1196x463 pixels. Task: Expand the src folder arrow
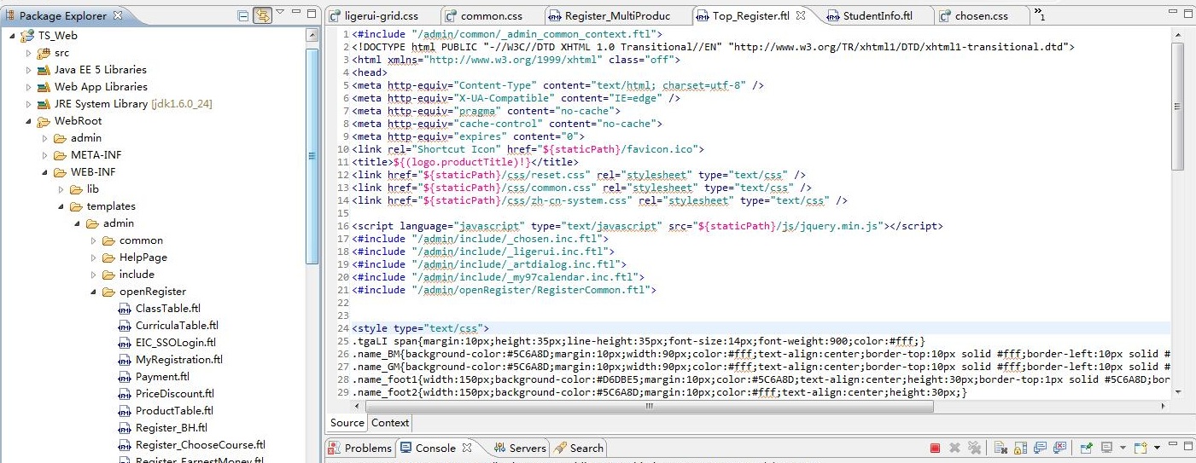click(28, 53)
